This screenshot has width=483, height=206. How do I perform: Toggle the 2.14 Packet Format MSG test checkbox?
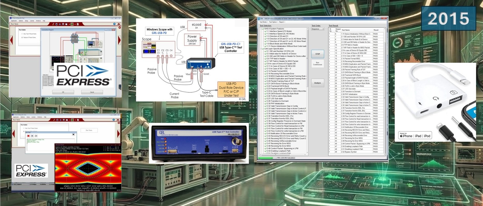tap(265, 71)
